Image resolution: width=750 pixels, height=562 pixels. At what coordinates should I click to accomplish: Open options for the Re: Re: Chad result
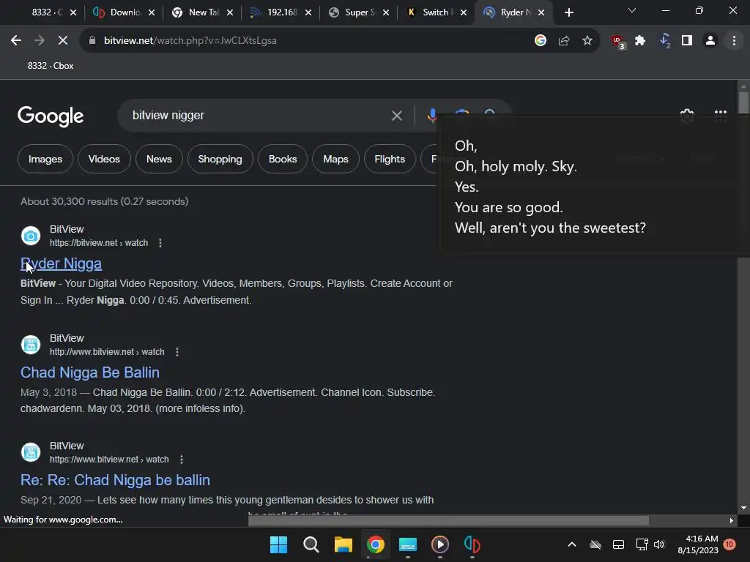click(x=182, y=460)
